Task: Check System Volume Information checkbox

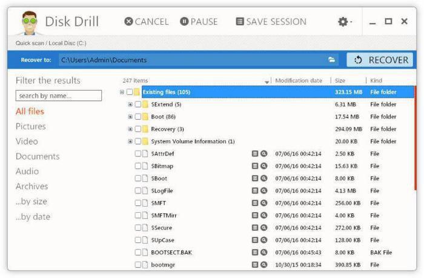Action: pos(138,141)
